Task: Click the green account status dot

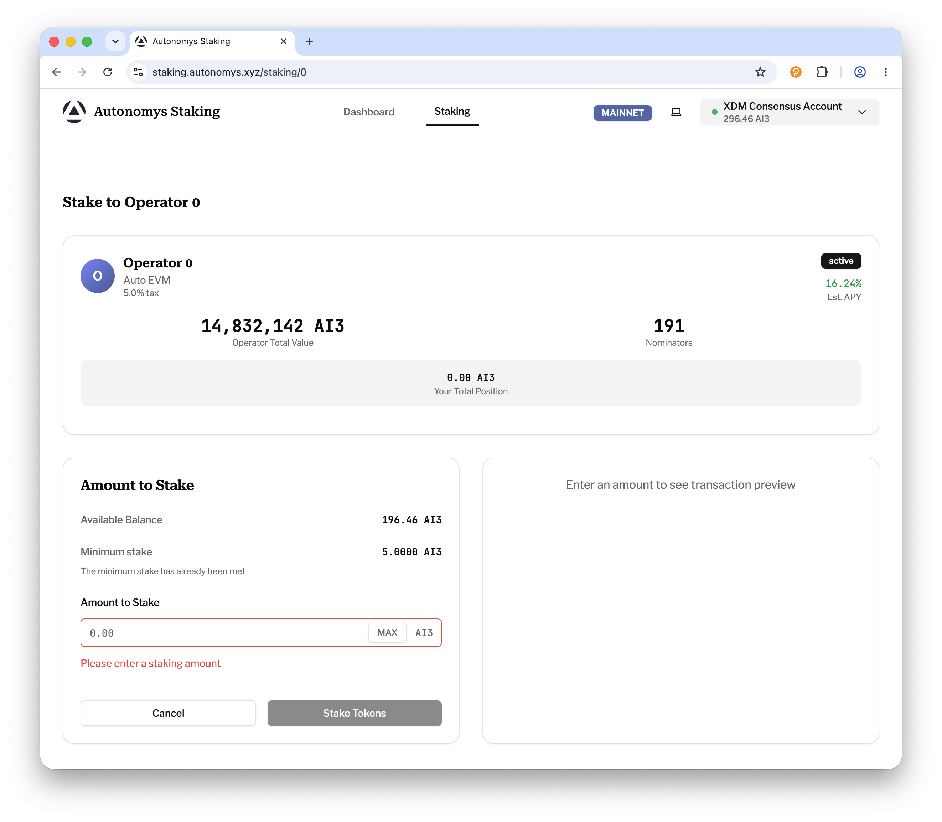Action: click(x=714, y=112)
